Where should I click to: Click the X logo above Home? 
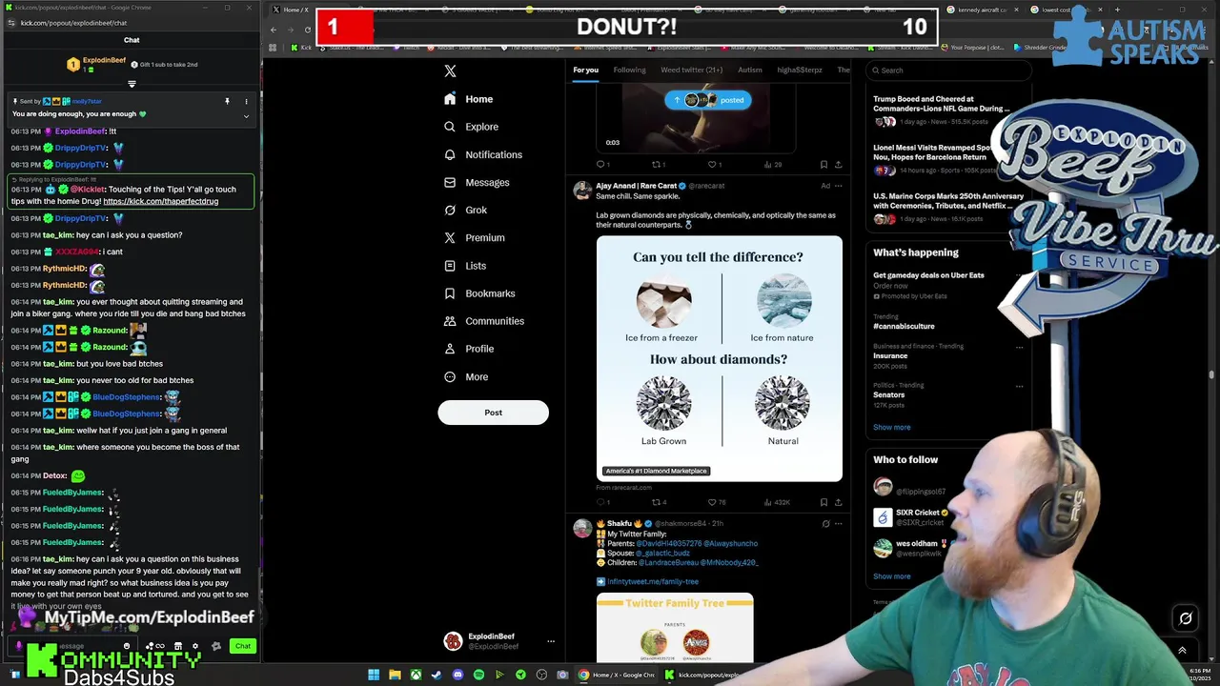pyautogui.click(x=450, y=71)
